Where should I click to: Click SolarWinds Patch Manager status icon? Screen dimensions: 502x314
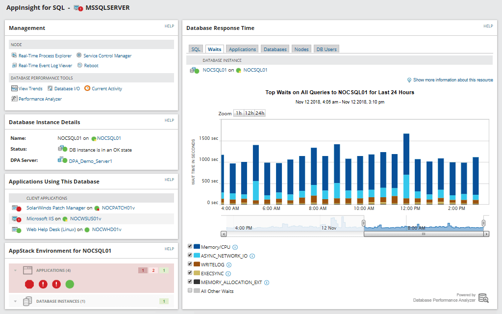coord(17,208)
